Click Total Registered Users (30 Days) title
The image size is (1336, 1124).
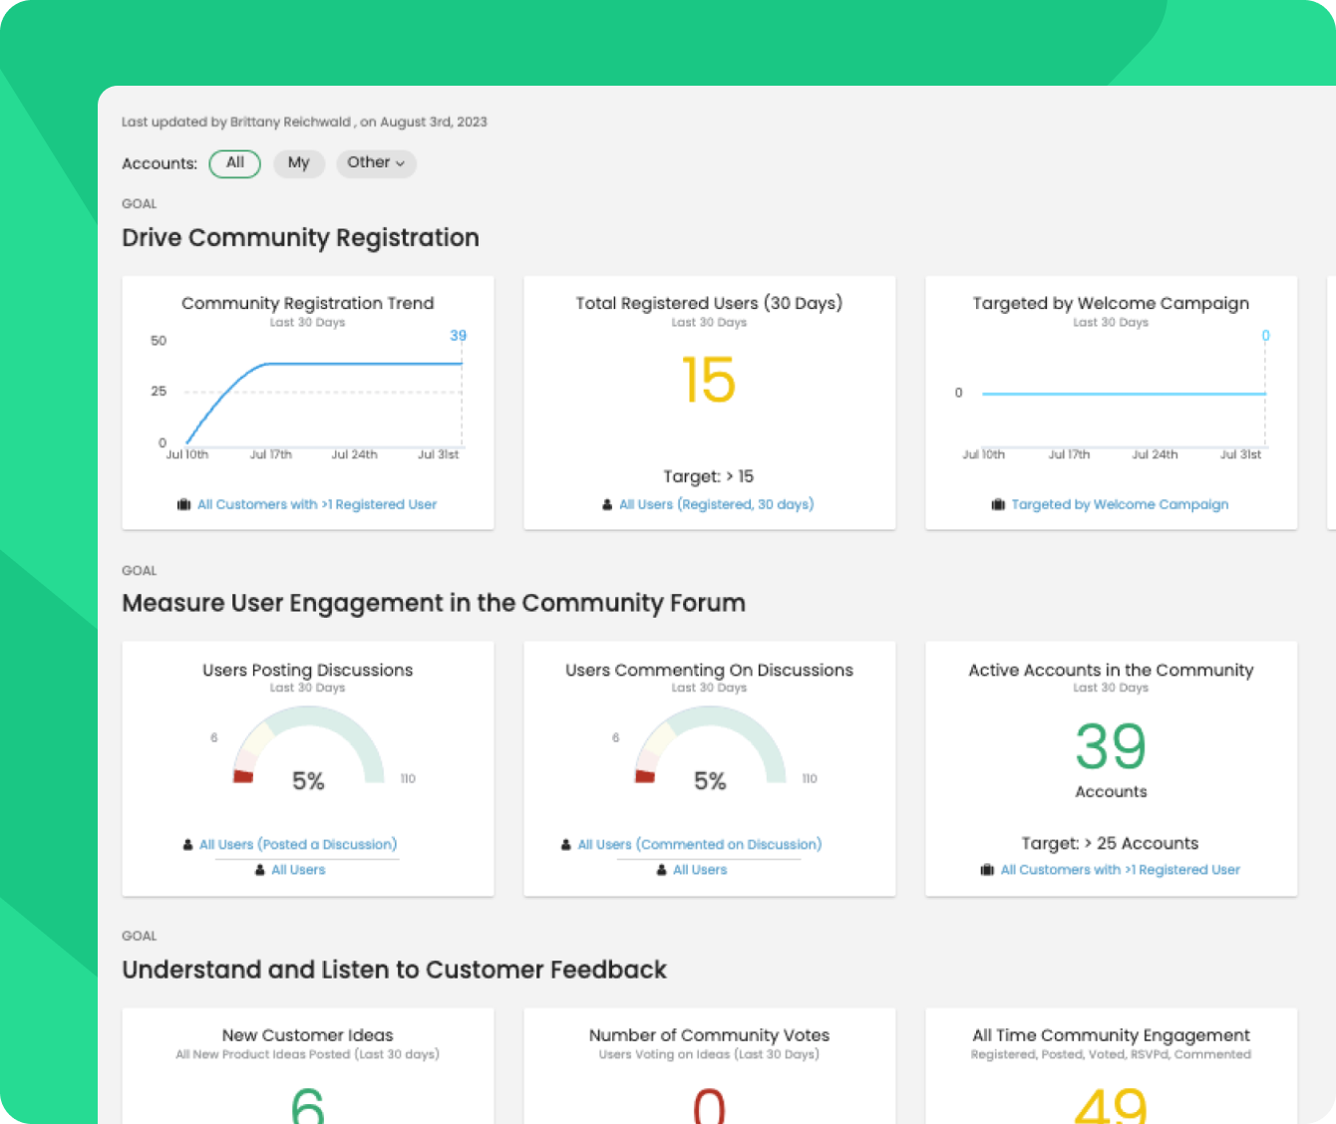click(709, 303)
